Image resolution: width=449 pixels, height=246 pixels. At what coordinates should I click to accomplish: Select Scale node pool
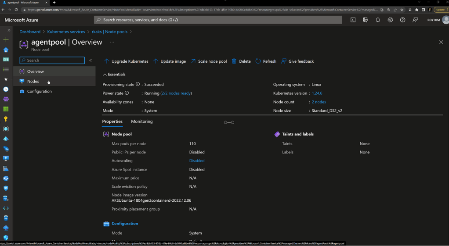[209, 61]
